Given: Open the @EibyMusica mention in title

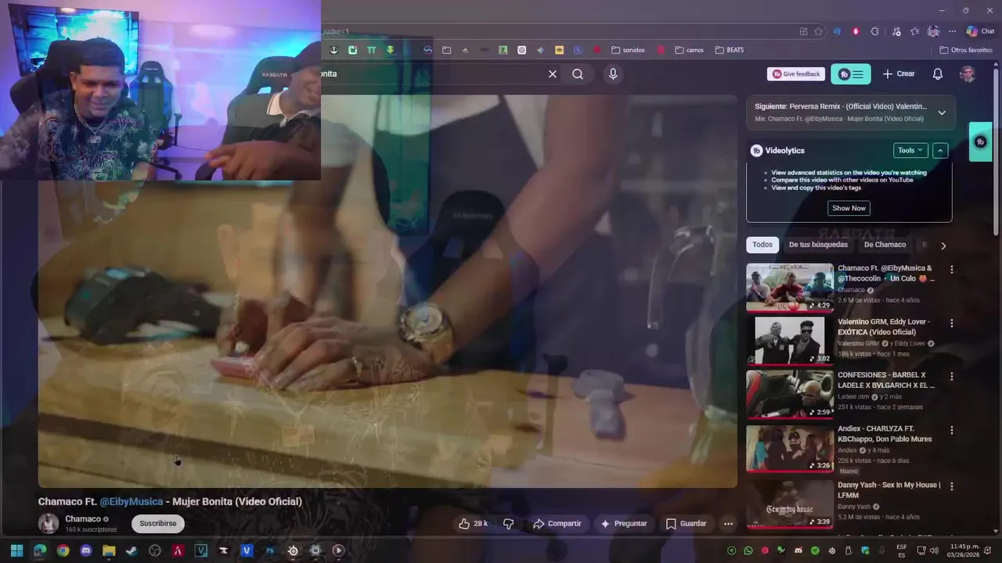Looking at the screenshot, I should click(x=132, y=502).
